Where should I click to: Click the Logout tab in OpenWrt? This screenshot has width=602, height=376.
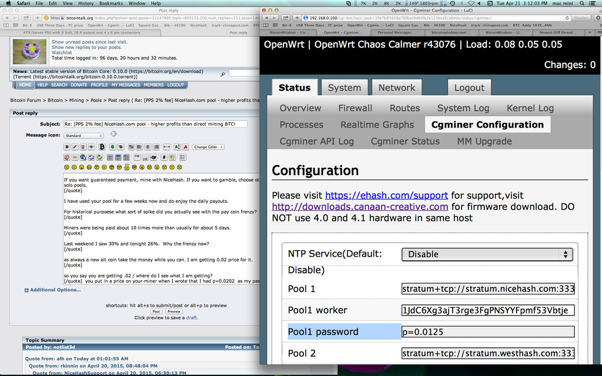click(469, 88)
